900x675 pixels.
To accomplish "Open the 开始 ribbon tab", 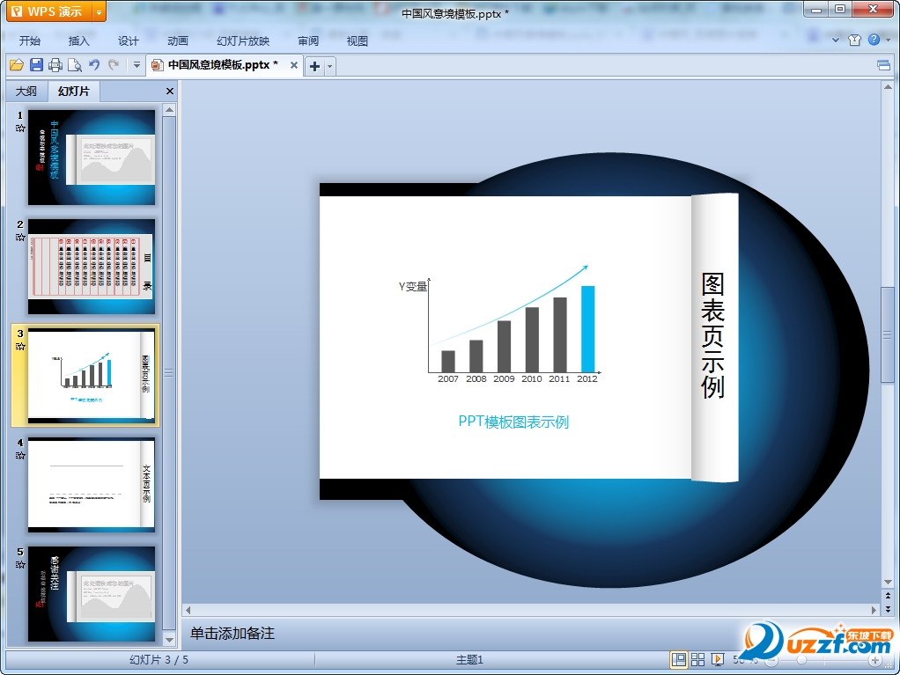I will coord(30,40).
